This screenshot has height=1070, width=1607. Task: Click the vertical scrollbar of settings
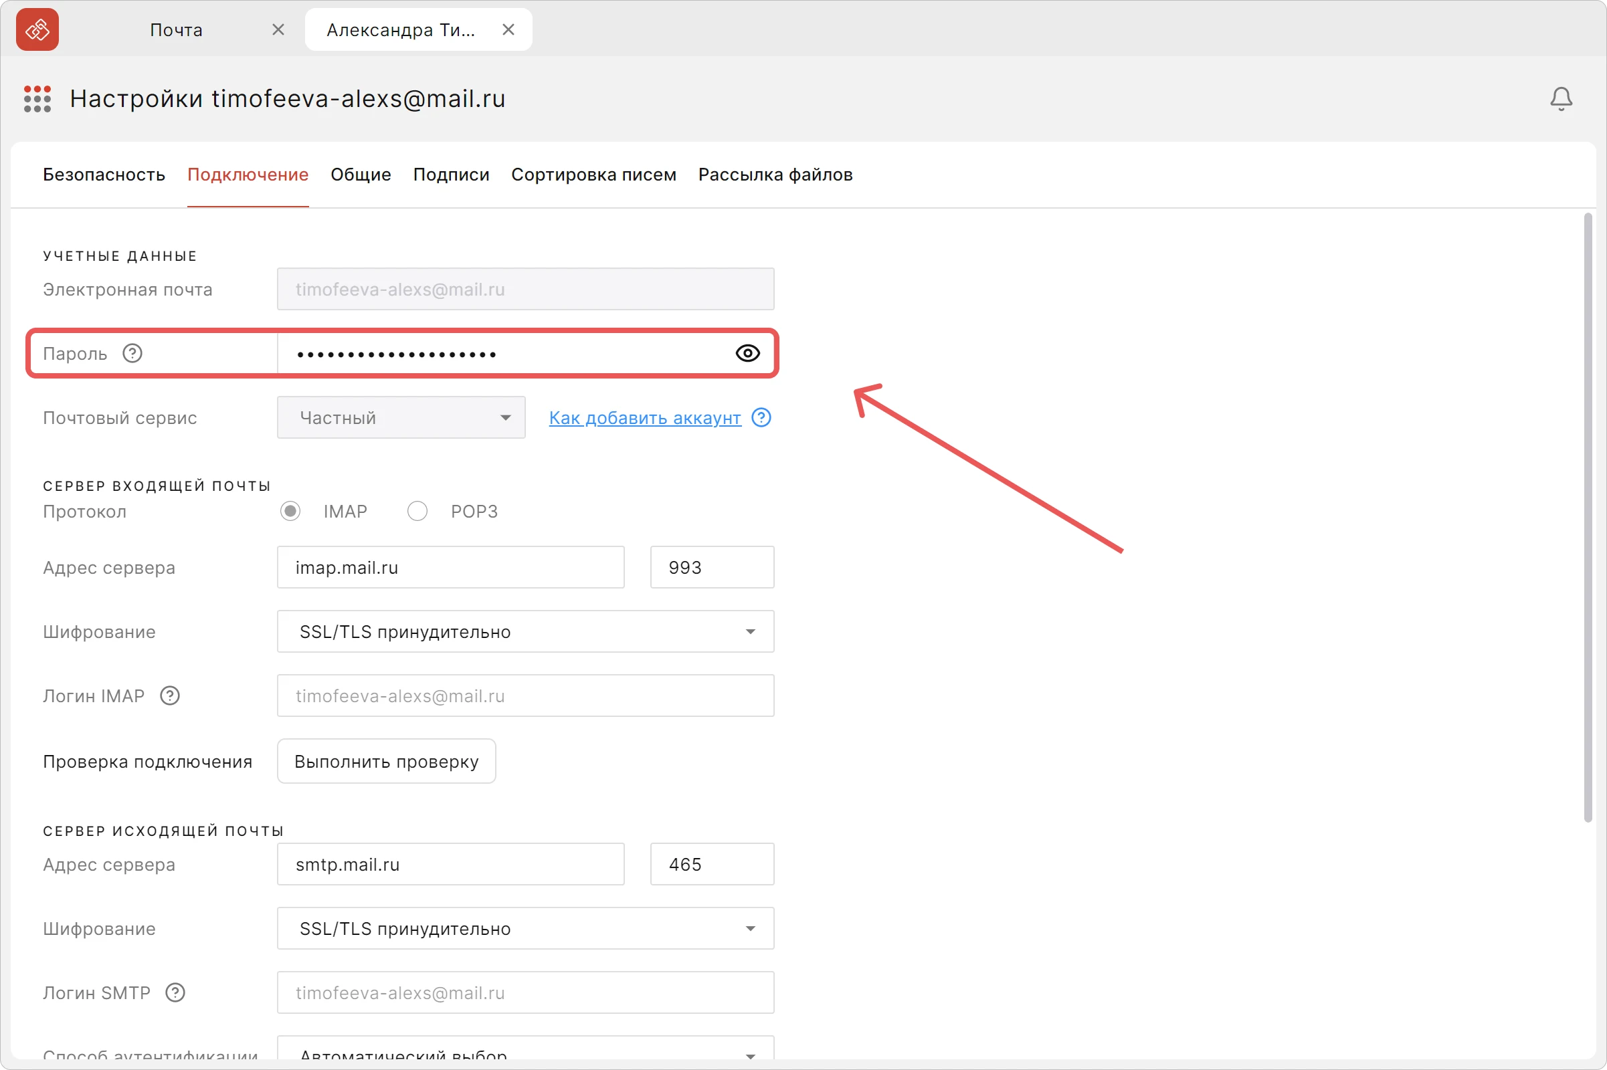point(1588,517)
